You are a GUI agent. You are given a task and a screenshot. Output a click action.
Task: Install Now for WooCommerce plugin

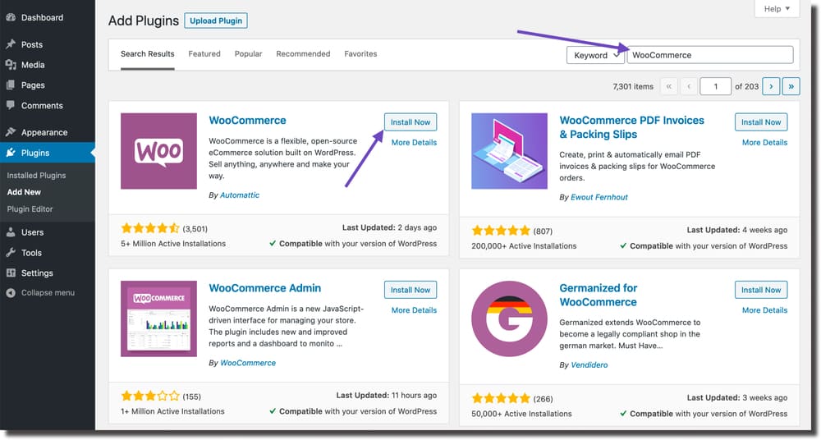[x=410, y=122]
